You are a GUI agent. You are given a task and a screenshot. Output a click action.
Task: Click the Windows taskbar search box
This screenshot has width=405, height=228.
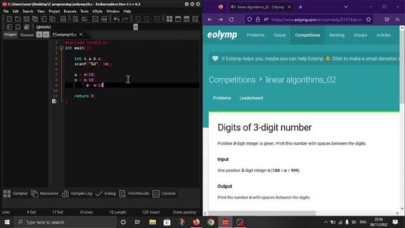[65, 222]
